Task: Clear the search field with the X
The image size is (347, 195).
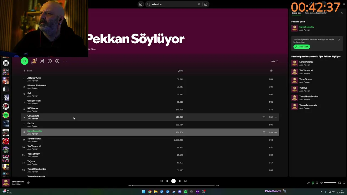Action: 199,4
